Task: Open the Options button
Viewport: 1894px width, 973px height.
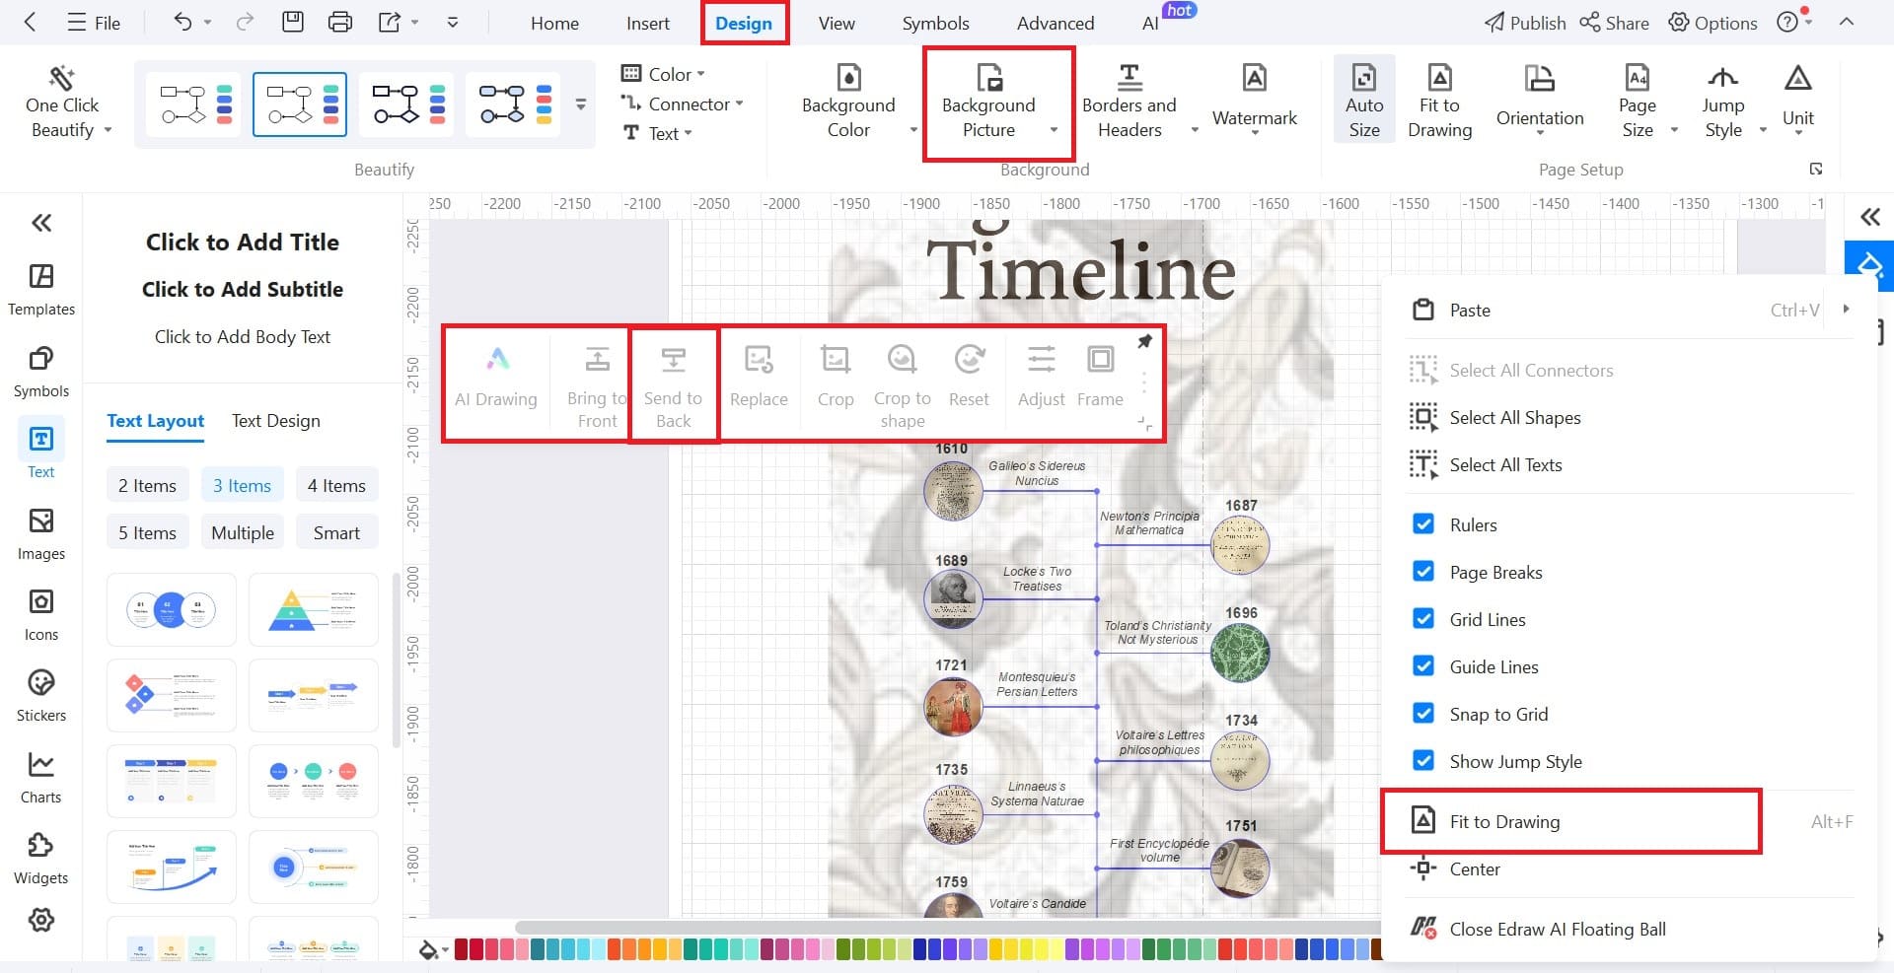Action: pyautogui.click(x=1712, y=23)
